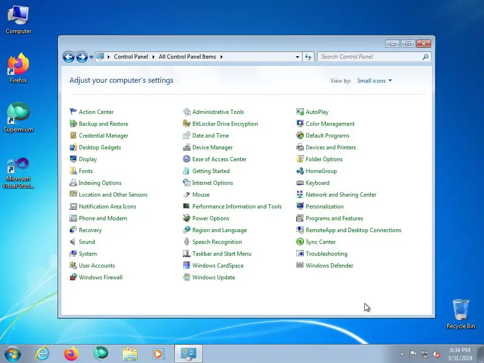Click the muted volume tray icon

[436, 354]
